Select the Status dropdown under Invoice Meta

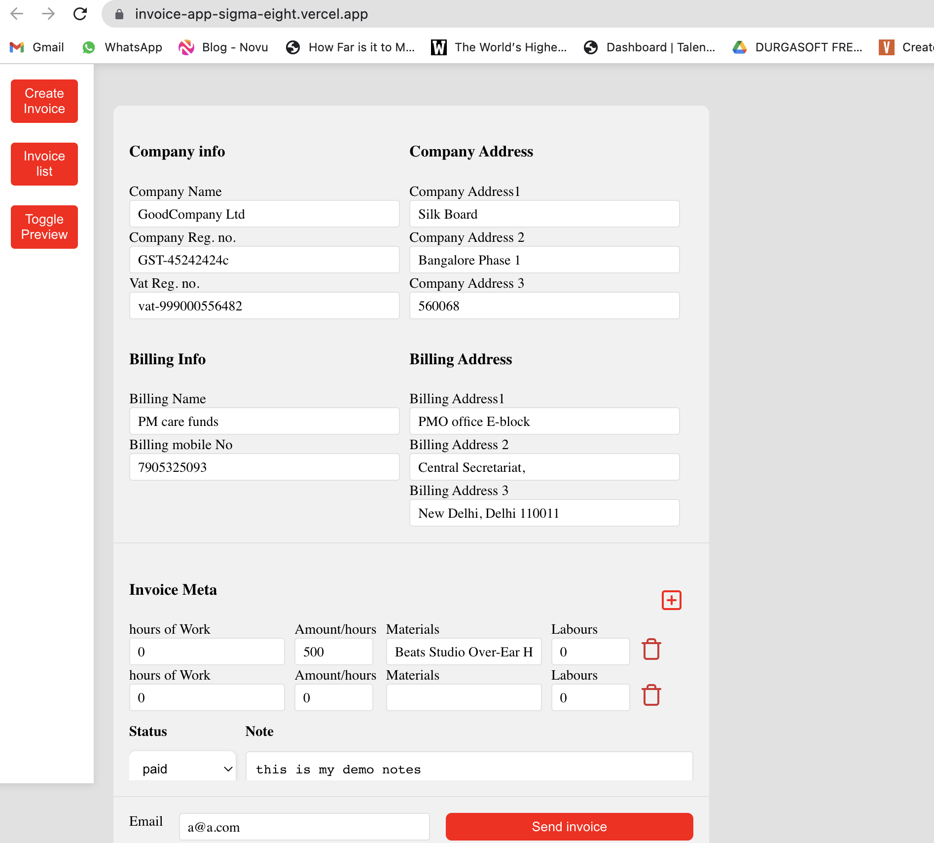(x=182, y=768)
